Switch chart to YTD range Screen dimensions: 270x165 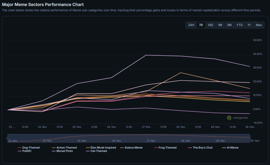pos(239,25)
